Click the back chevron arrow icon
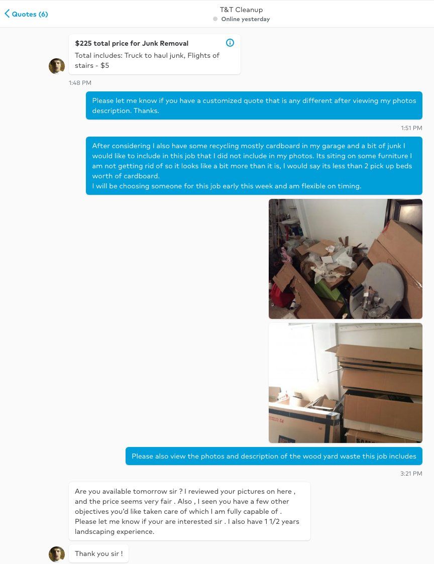Viewport: 434px width, 564px height. click(7, 14)
